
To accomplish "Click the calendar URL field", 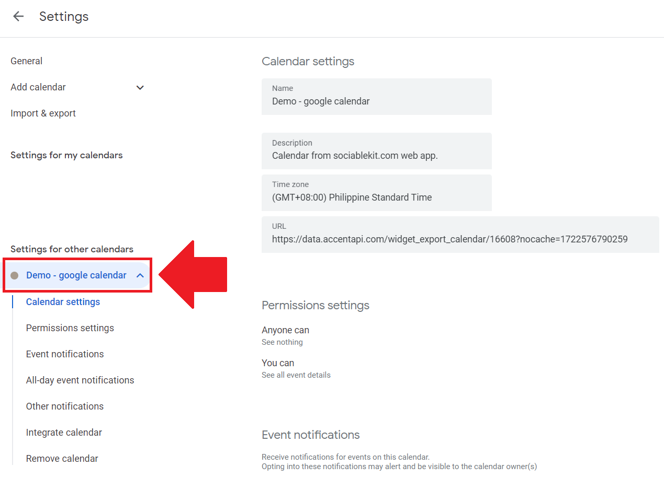I will tap(460, 235).
